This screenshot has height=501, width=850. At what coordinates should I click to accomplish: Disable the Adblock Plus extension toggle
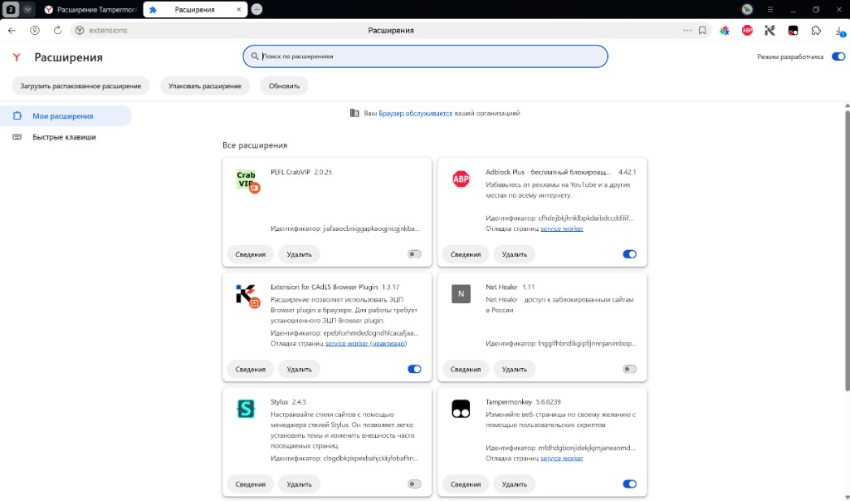pos(629,254)
